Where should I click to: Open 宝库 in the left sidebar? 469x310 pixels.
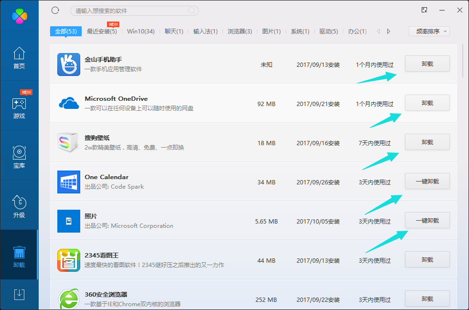[x=19, y=158]
